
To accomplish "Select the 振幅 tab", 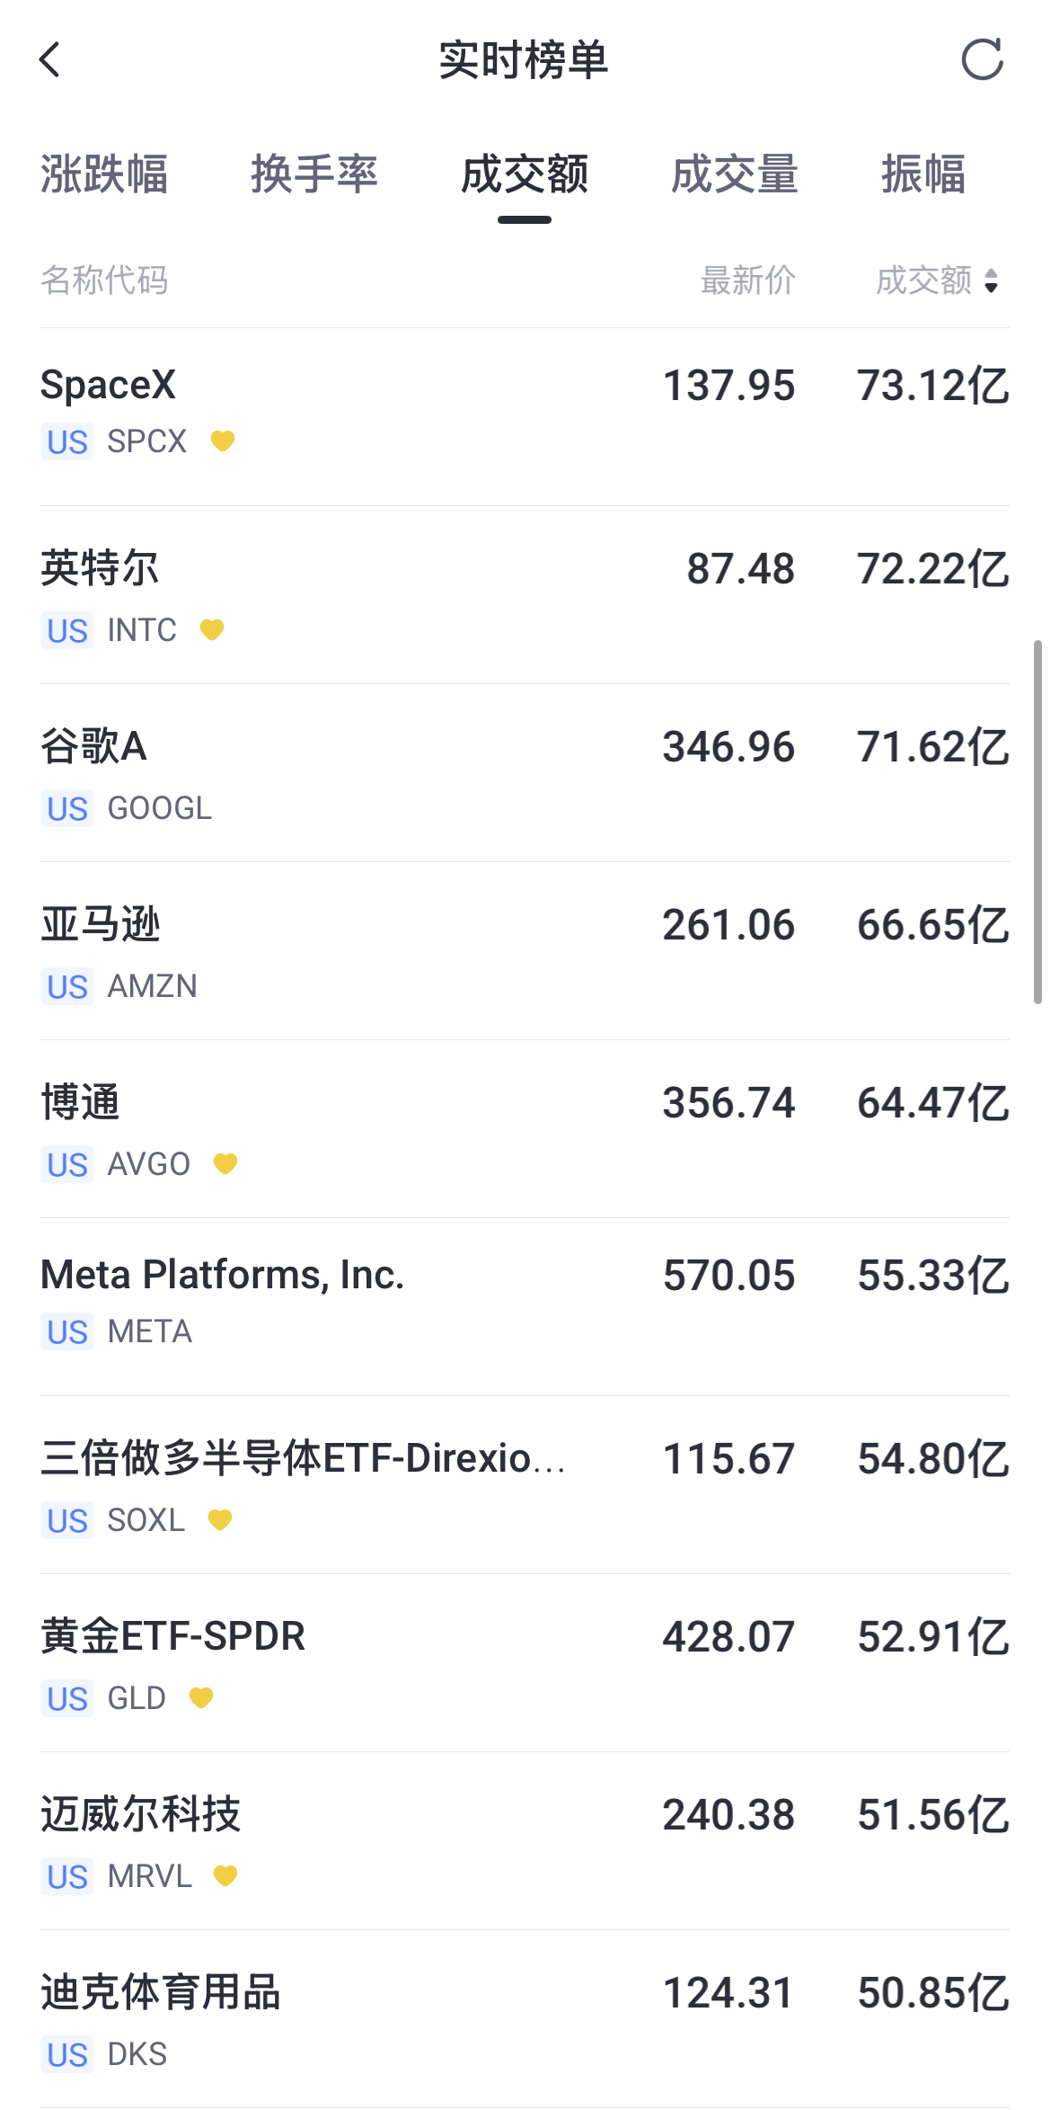I will coord(923,174).
